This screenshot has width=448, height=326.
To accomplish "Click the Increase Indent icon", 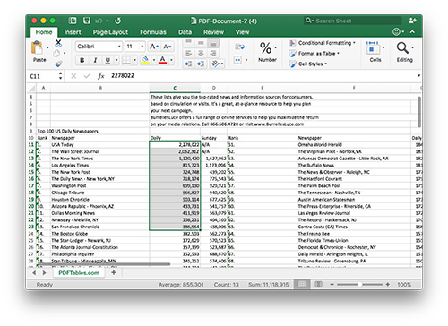I will (x=201, y=64).
